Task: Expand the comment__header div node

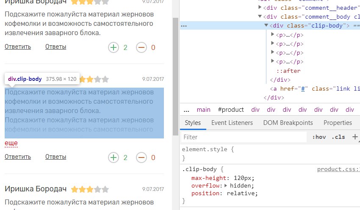Action: (x=260, y=7)
